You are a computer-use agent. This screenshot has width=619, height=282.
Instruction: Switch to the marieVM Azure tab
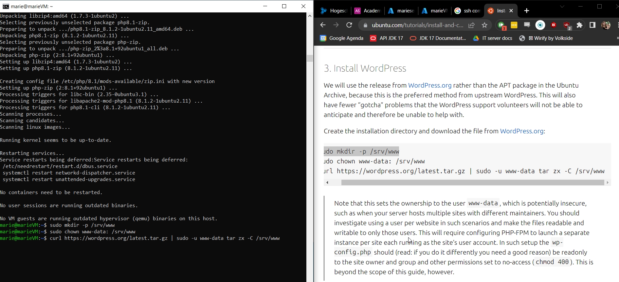(x=434, y=11)
